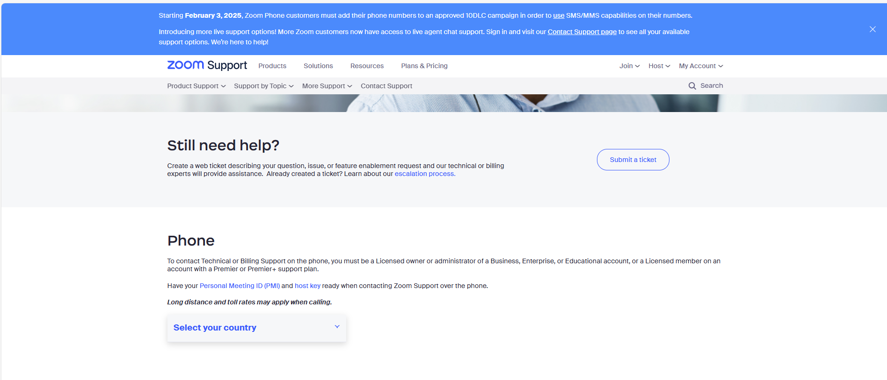Screen dimensions: 887x380
Task: Select Solutions in the top navigation
Action: point(318,66)
